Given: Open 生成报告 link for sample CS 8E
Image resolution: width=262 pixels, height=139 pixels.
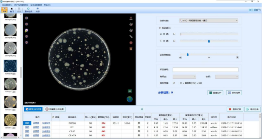Looking at the screenshot, I should tap(46, 131).
